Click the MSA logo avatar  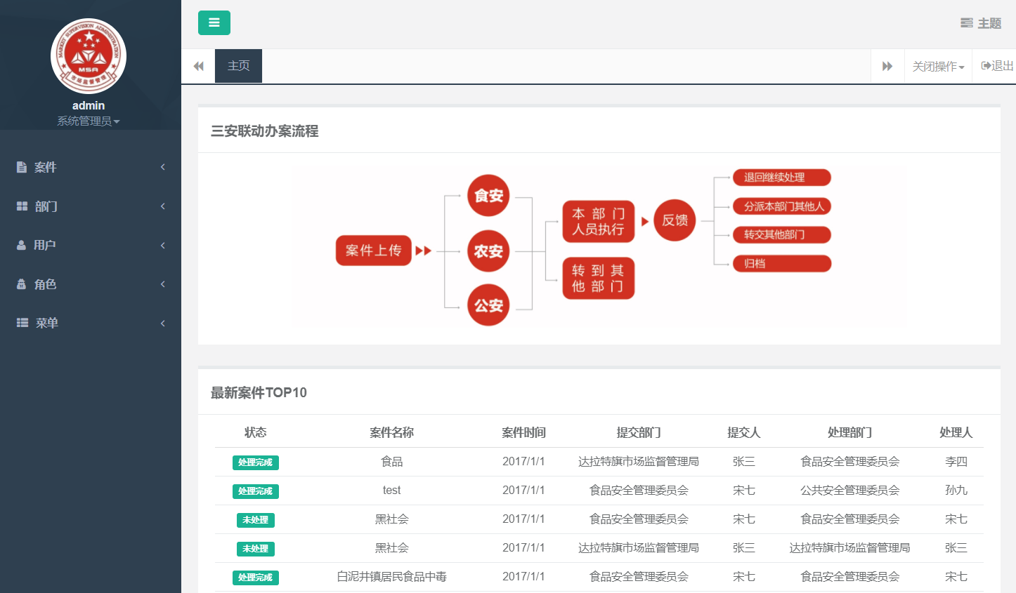(x=89, y=56)
